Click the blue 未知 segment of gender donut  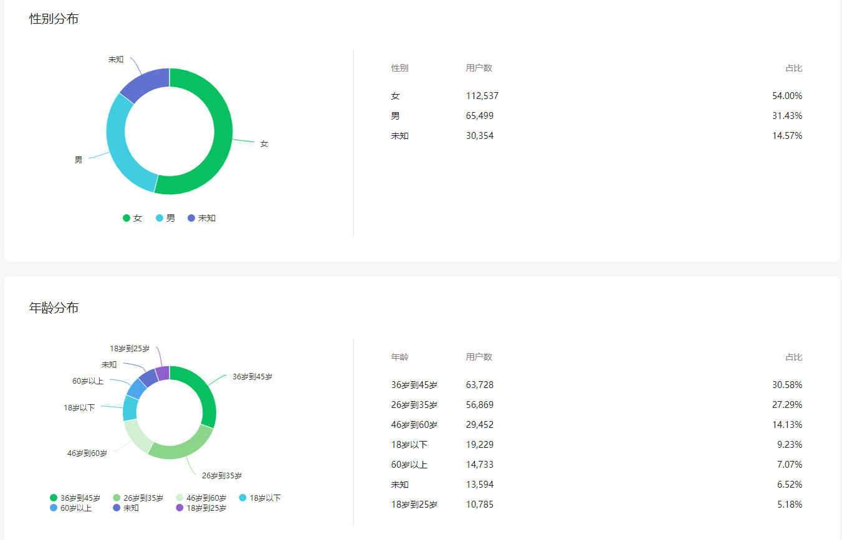point(146,82)
